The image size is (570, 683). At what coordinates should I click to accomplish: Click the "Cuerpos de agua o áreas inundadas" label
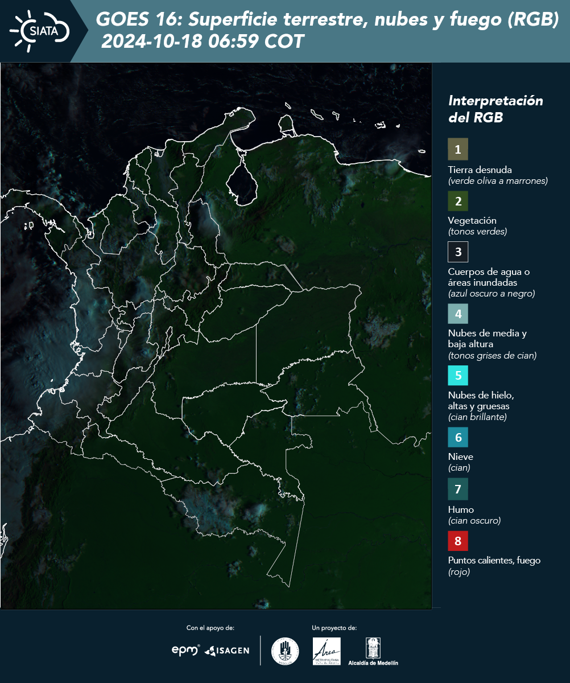489,277
